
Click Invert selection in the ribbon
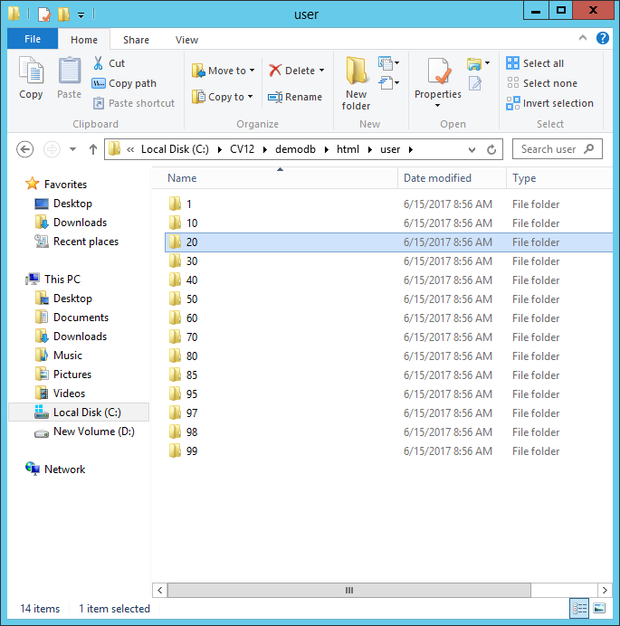549,103
